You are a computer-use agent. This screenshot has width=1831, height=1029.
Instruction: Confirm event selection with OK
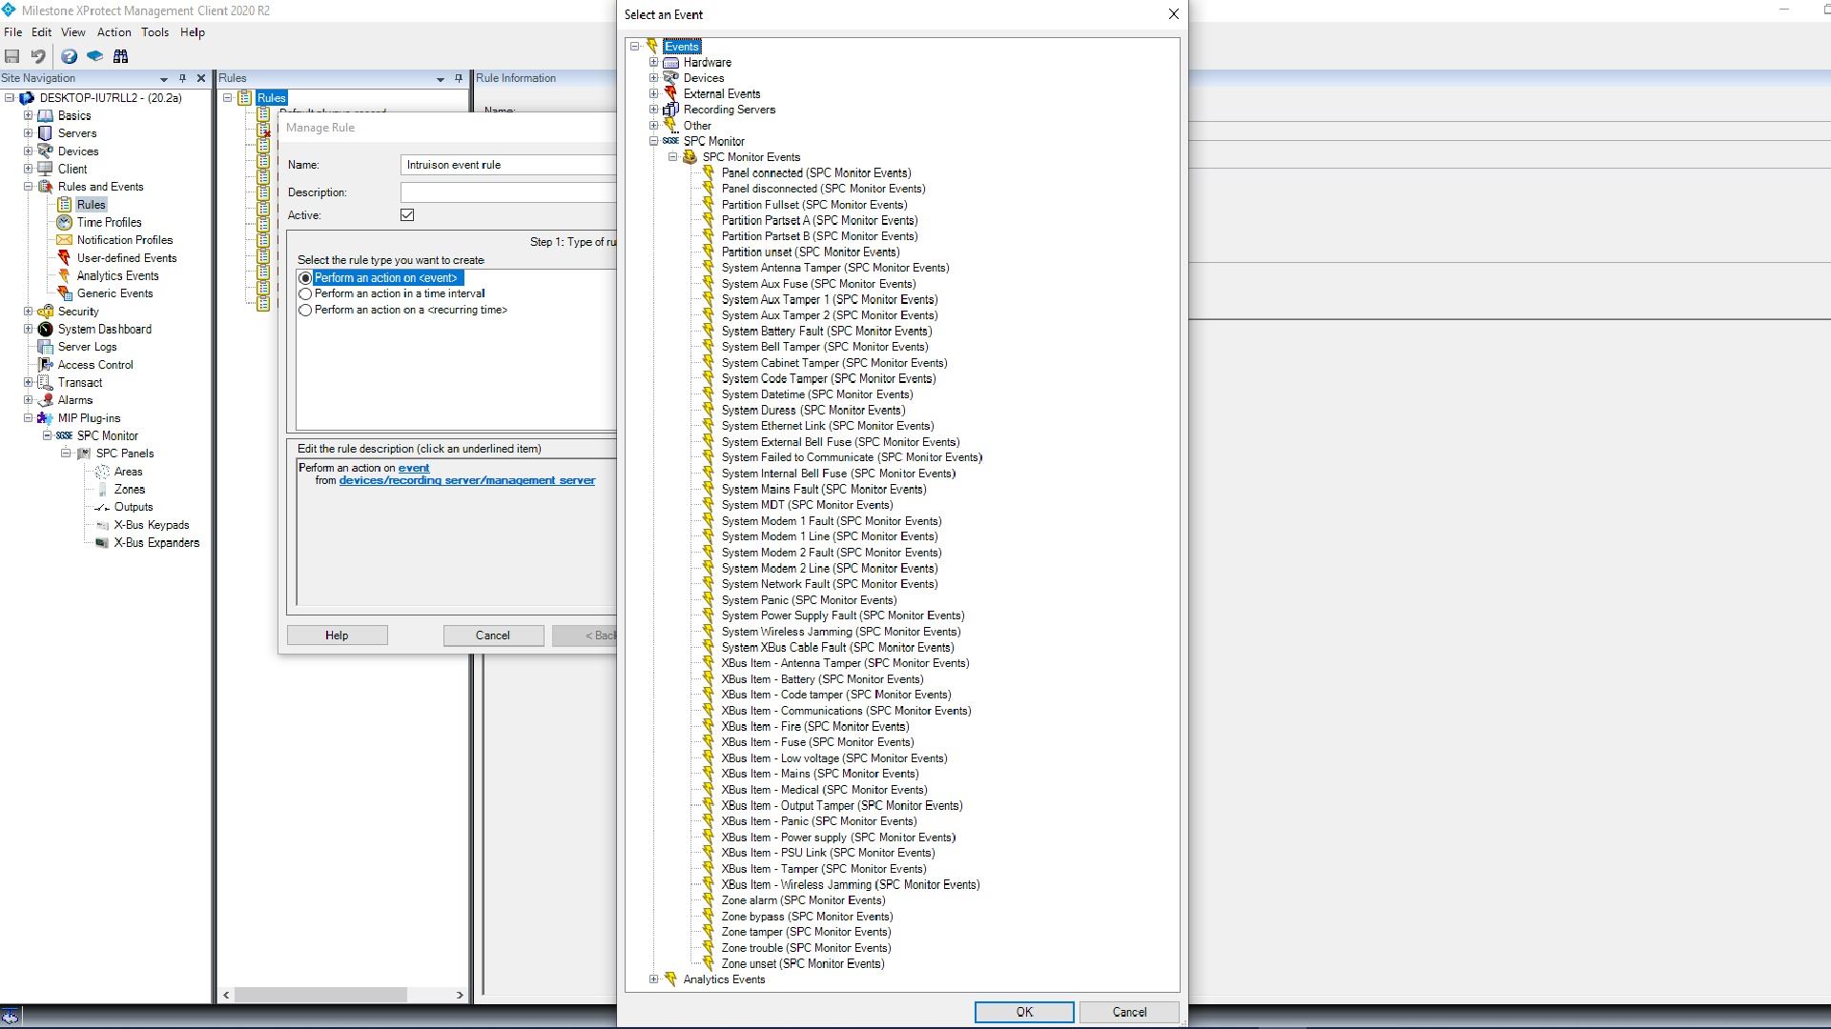tap(1024, 1012)
